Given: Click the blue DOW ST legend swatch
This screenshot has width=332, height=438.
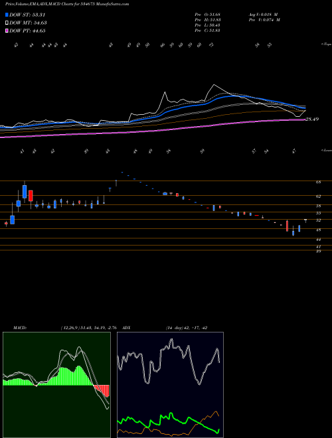Looking at the screenshot, I should pyautogui.click(x=7, y=15).
